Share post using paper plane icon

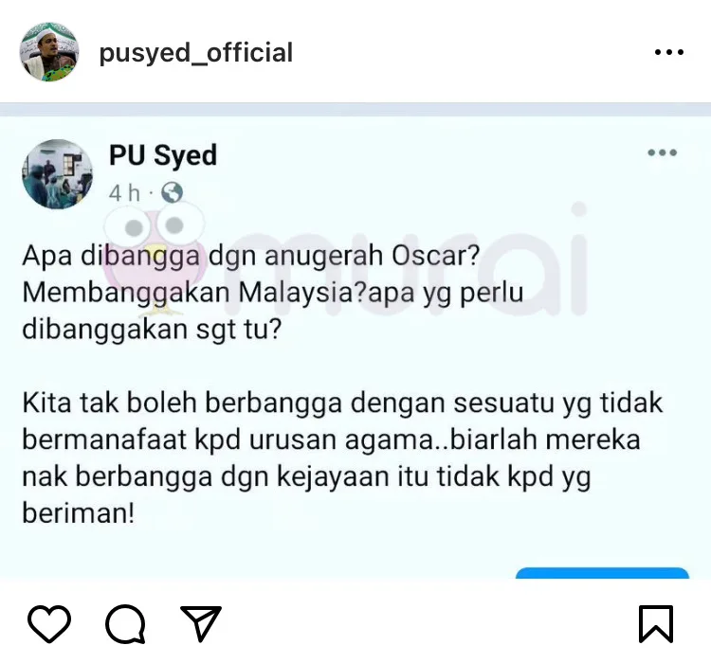(x=201, y=623)
